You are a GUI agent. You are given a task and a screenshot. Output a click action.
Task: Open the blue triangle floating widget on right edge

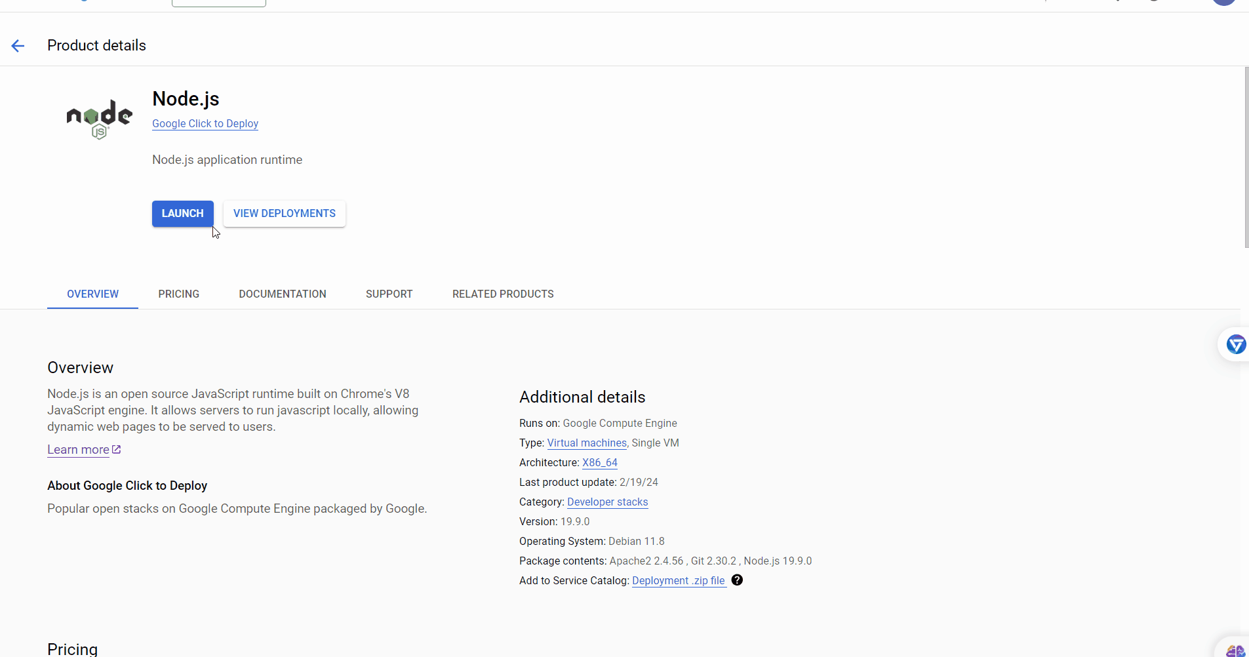(1235, 344)
